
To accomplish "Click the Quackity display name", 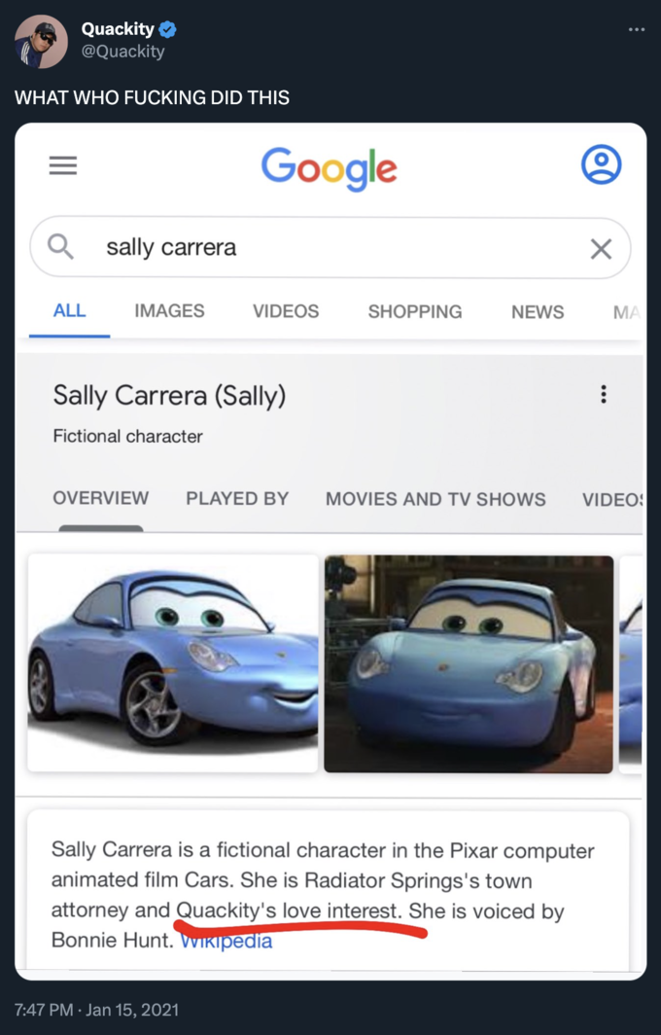I will (118, 29).
